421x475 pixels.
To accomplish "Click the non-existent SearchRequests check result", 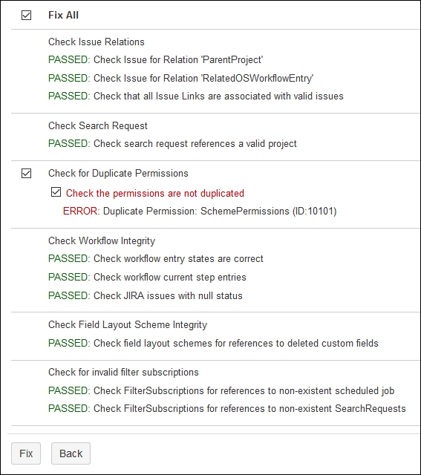I will point(227,409).
